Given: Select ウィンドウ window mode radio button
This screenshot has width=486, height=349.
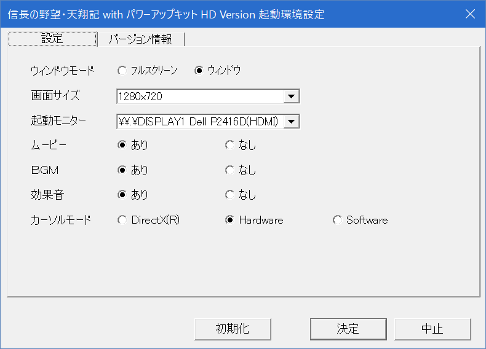Looking at the screenshot, I should coord(199,71).
